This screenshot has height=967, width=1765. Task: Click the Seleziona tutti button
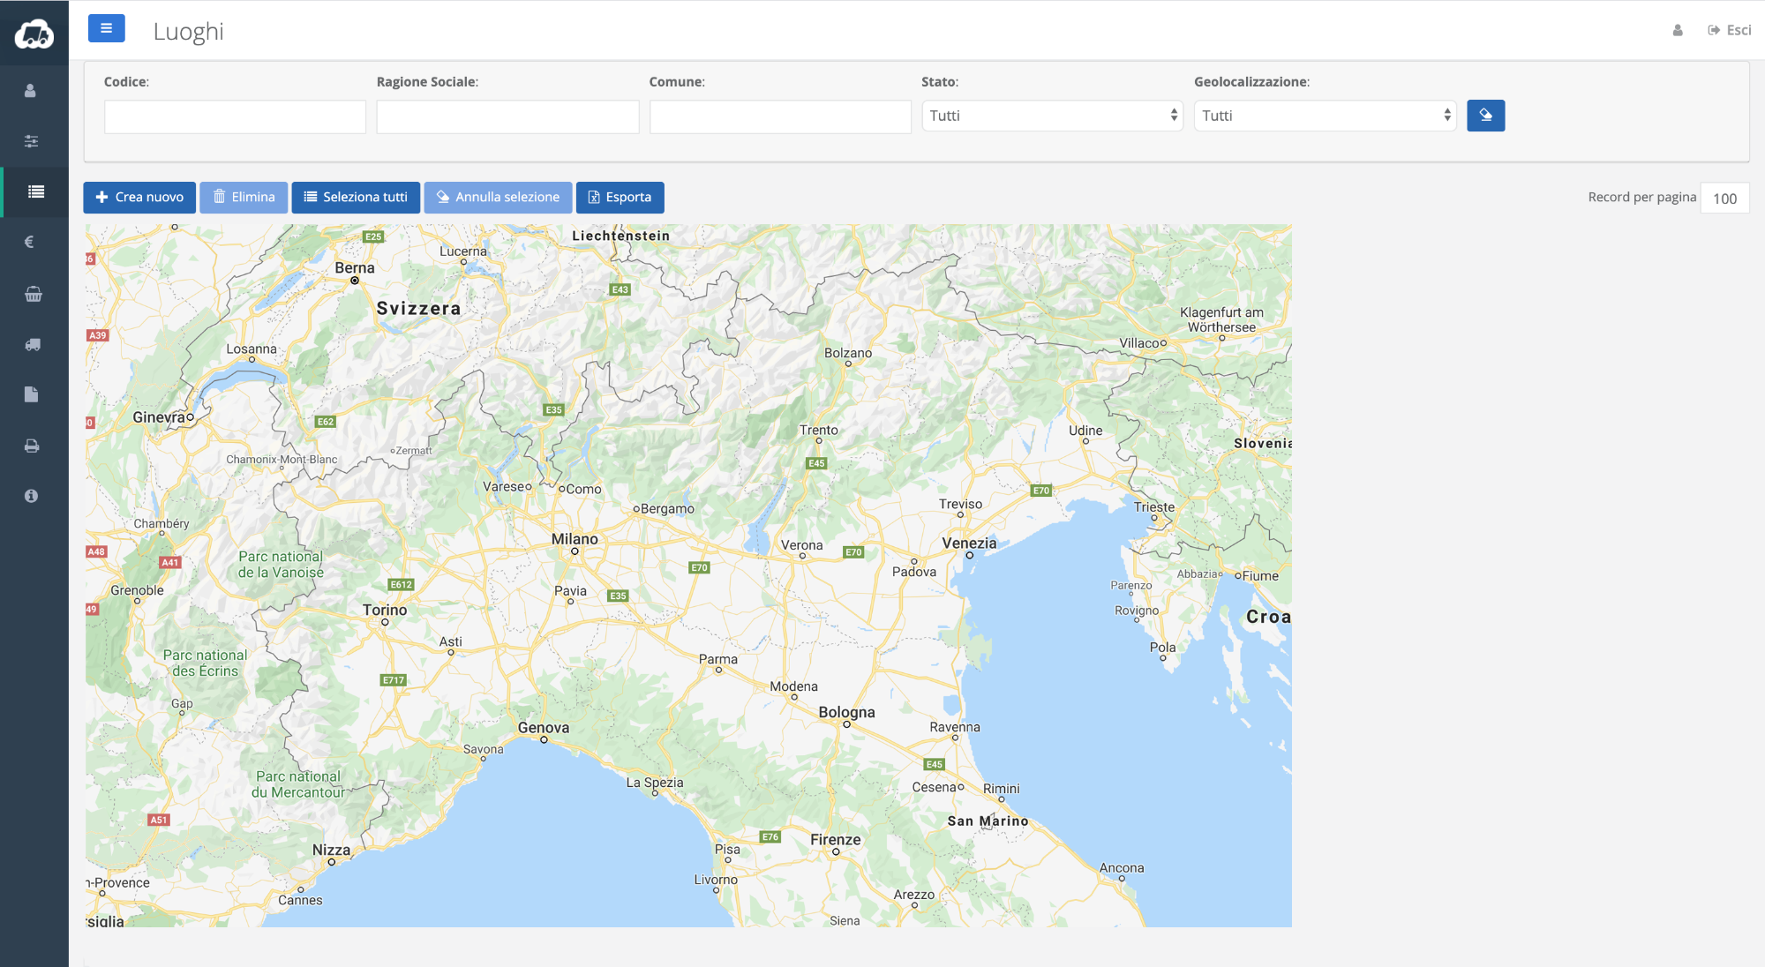[356, 197]
